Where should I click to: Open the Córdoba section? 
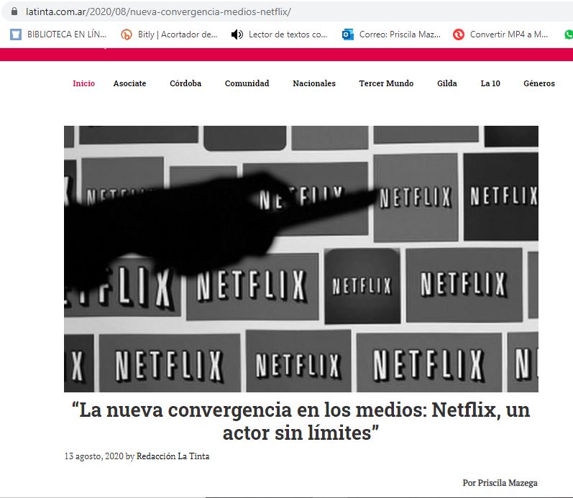click(185, 83)
